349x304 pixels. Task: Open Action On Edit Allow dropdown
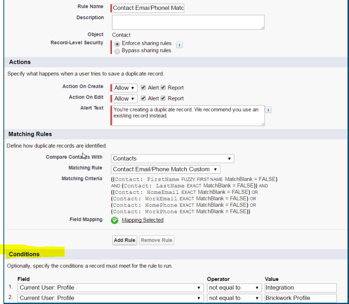tap(125, 98)
